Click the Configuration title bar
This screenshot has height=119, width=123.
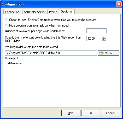58,4
